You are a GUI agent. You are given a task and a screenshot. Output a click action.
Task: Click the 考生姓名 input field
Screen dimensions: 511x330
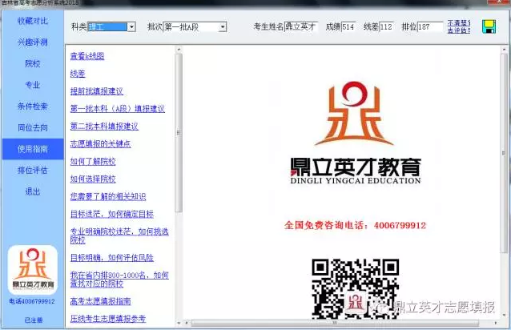click(301, 26)
